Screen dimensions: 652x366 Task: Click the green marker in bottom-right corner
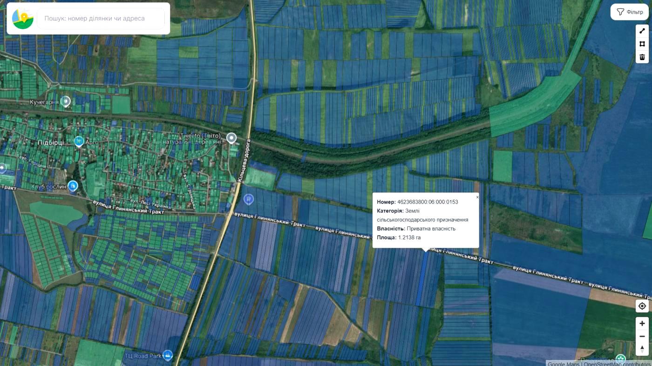(620, 359)
